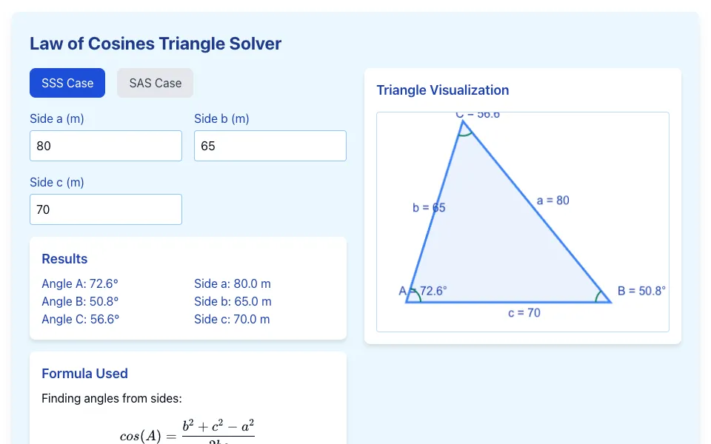This screenshot has height=444, width=711.
Task: Switch to the SSS Case tab
Action: [67, 83]
